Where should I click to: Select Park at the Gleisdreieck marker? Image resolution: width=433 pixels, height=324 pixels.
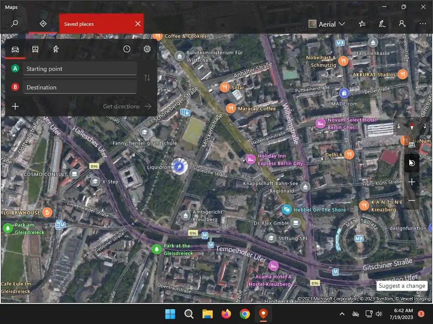point(156,249)
